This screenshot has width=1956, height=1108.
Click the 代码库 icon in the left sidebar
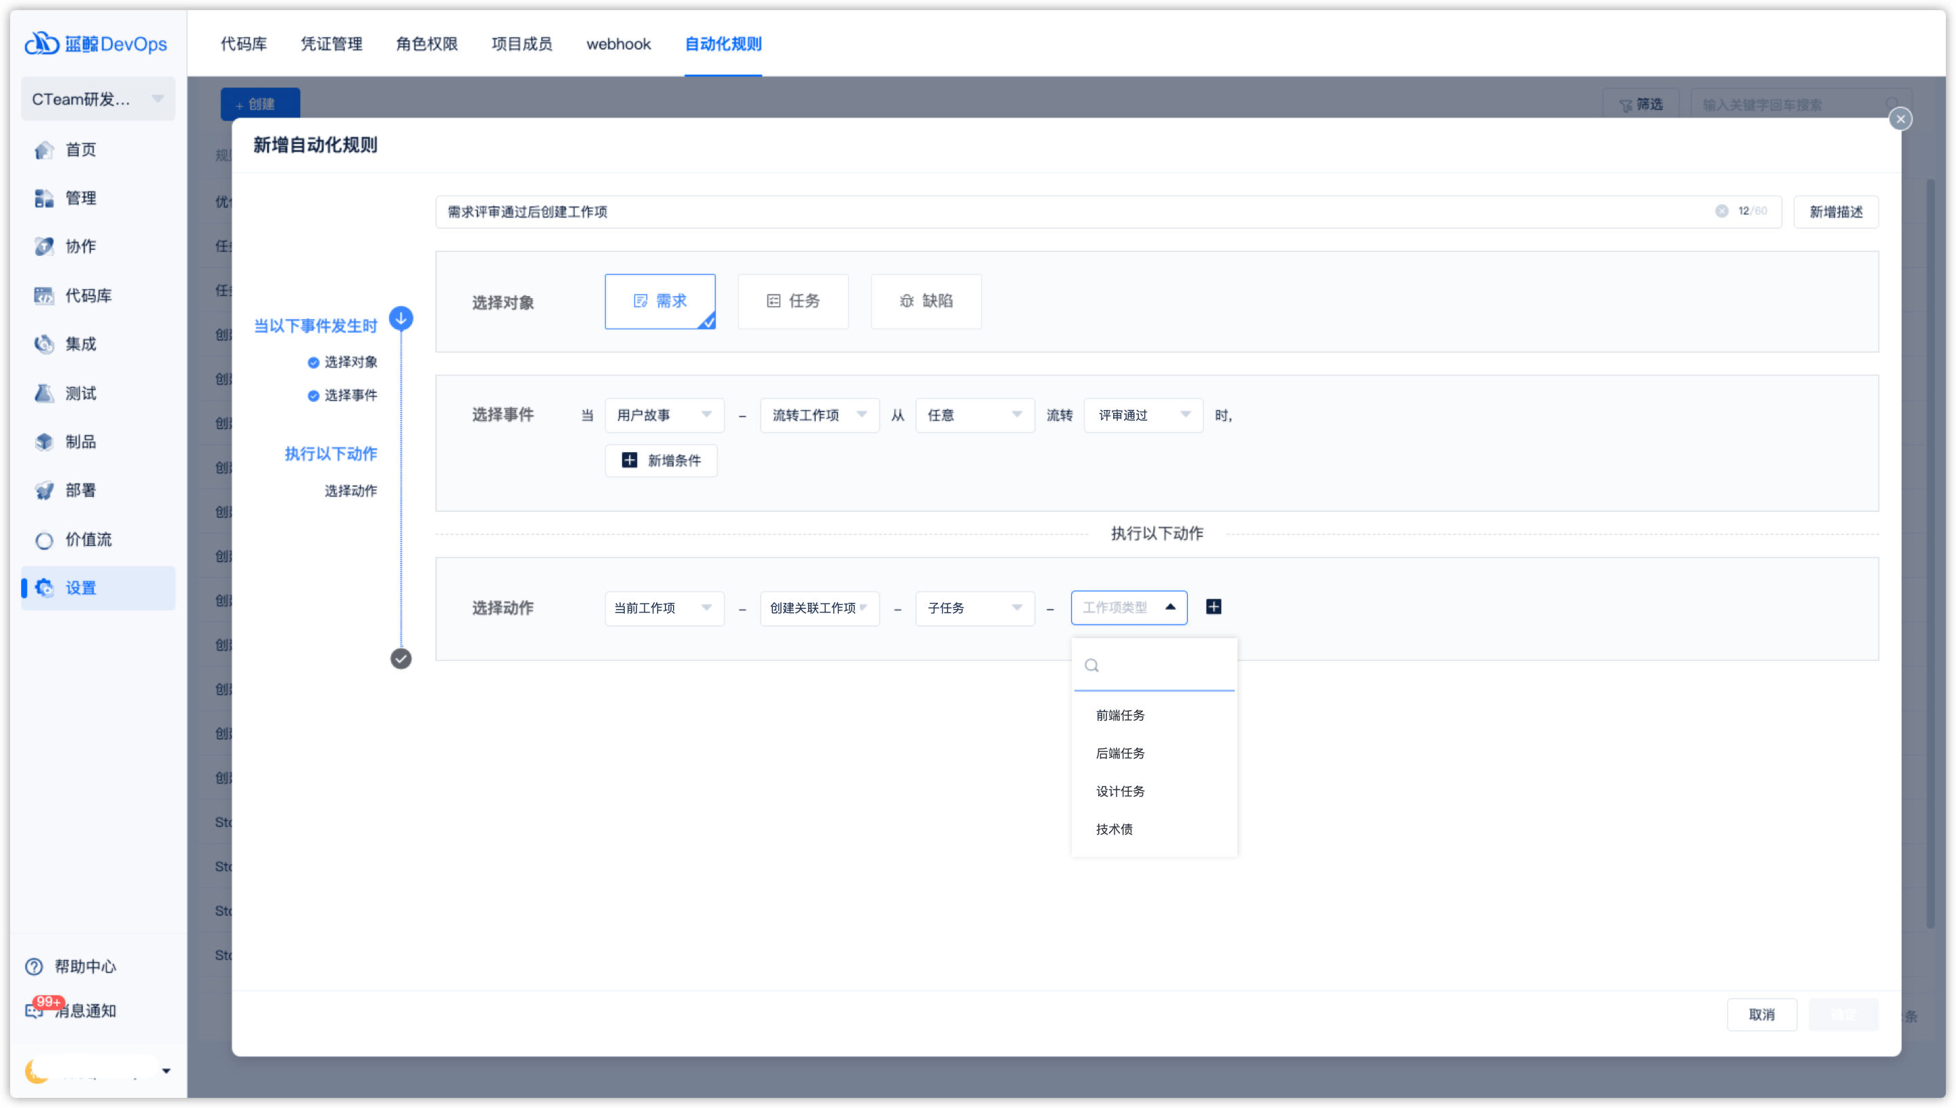click(x=44, y=296)
